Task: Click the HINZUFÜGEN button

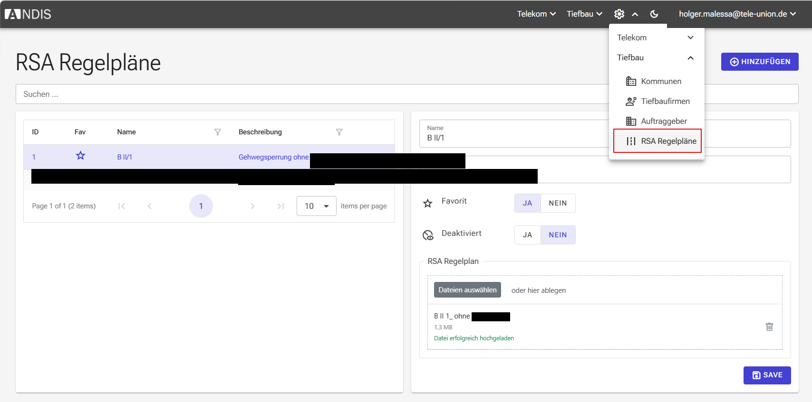Action: [760, 62]
